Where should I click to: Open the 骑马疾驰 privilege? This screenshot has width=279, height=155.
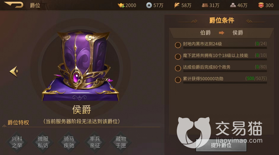[x=69, y=142]
